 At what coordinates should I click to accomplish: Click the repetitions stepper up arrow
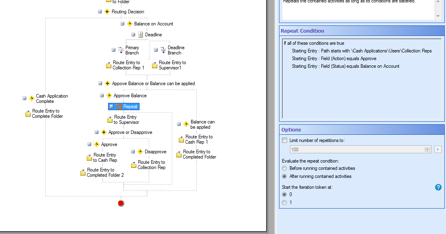427,148
